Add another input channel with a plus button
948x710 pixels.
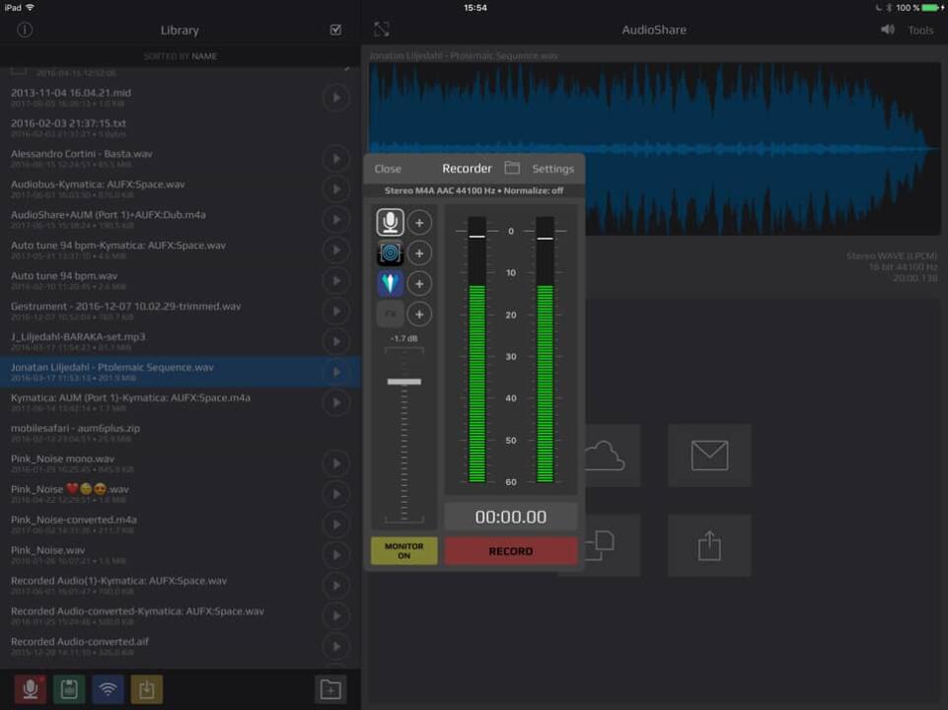pyautogui.click(x=421, y=221)
